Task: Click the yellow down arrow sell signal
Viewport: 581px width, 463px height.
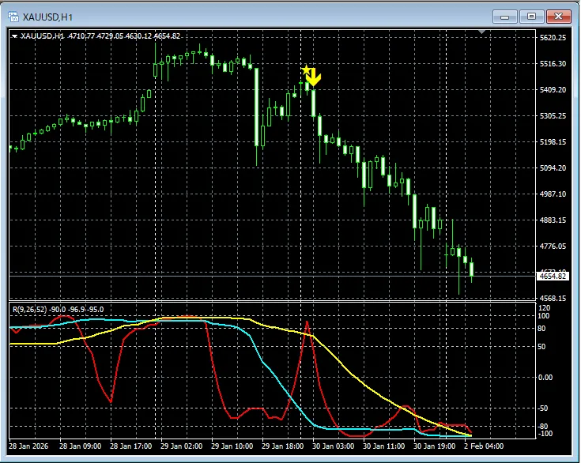Action: click(314, 77)
